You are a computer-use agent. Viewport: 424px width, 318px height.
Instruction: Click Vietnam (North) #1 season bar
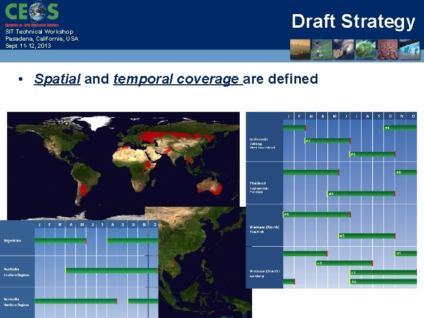click(x=317, y=214)
